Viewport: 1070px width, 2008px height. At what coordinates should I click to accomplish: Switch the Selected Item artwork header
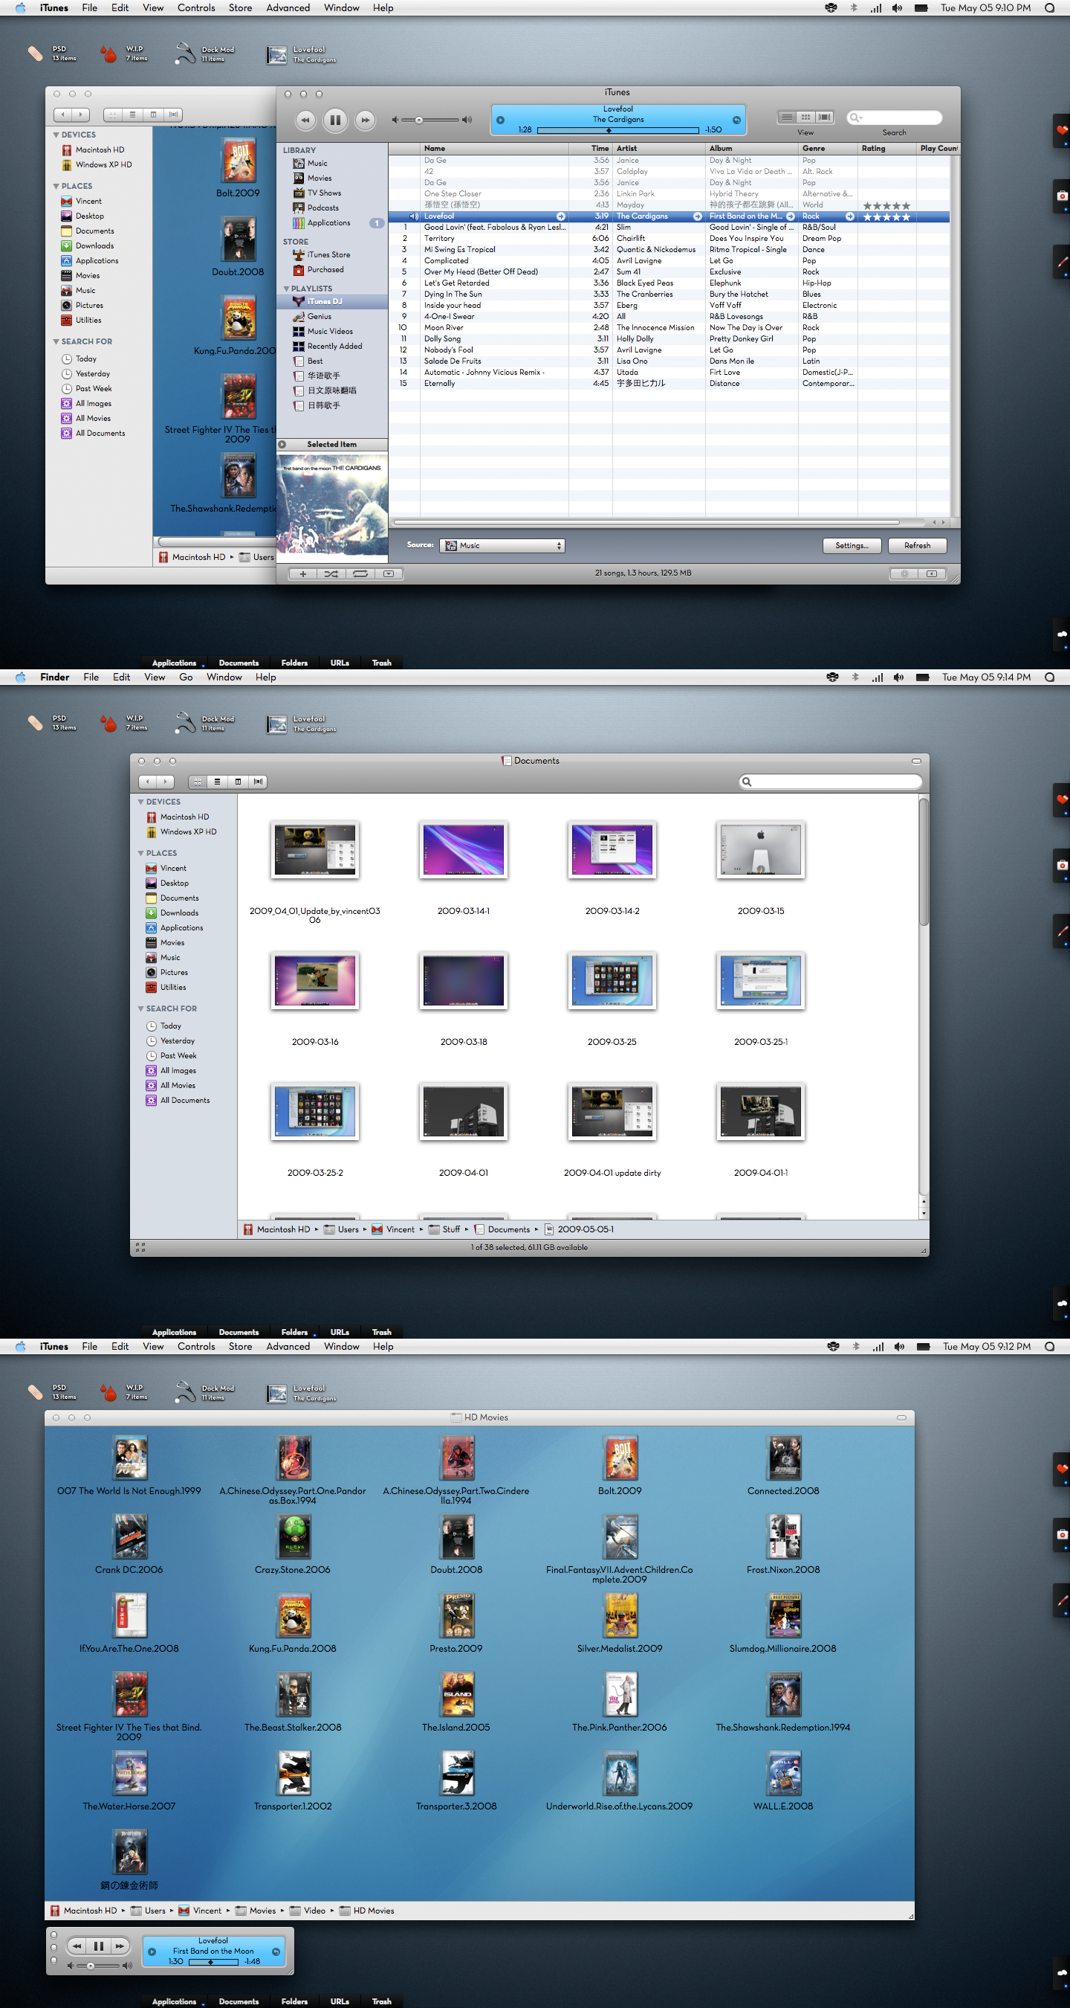tap(333, 444)
